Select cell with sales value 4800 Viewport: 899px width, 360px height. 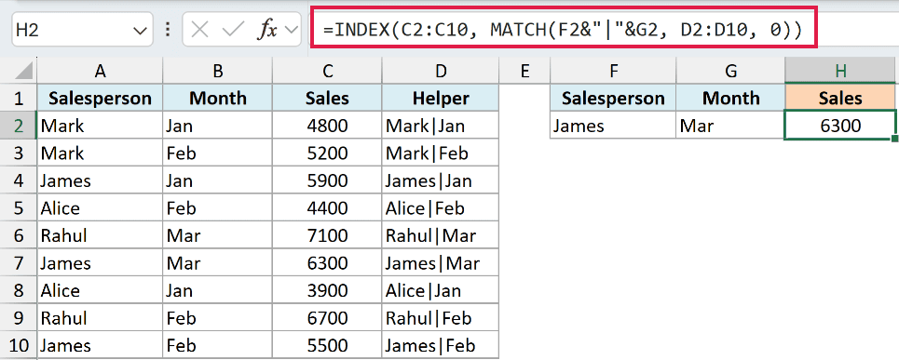pos(327,126)
